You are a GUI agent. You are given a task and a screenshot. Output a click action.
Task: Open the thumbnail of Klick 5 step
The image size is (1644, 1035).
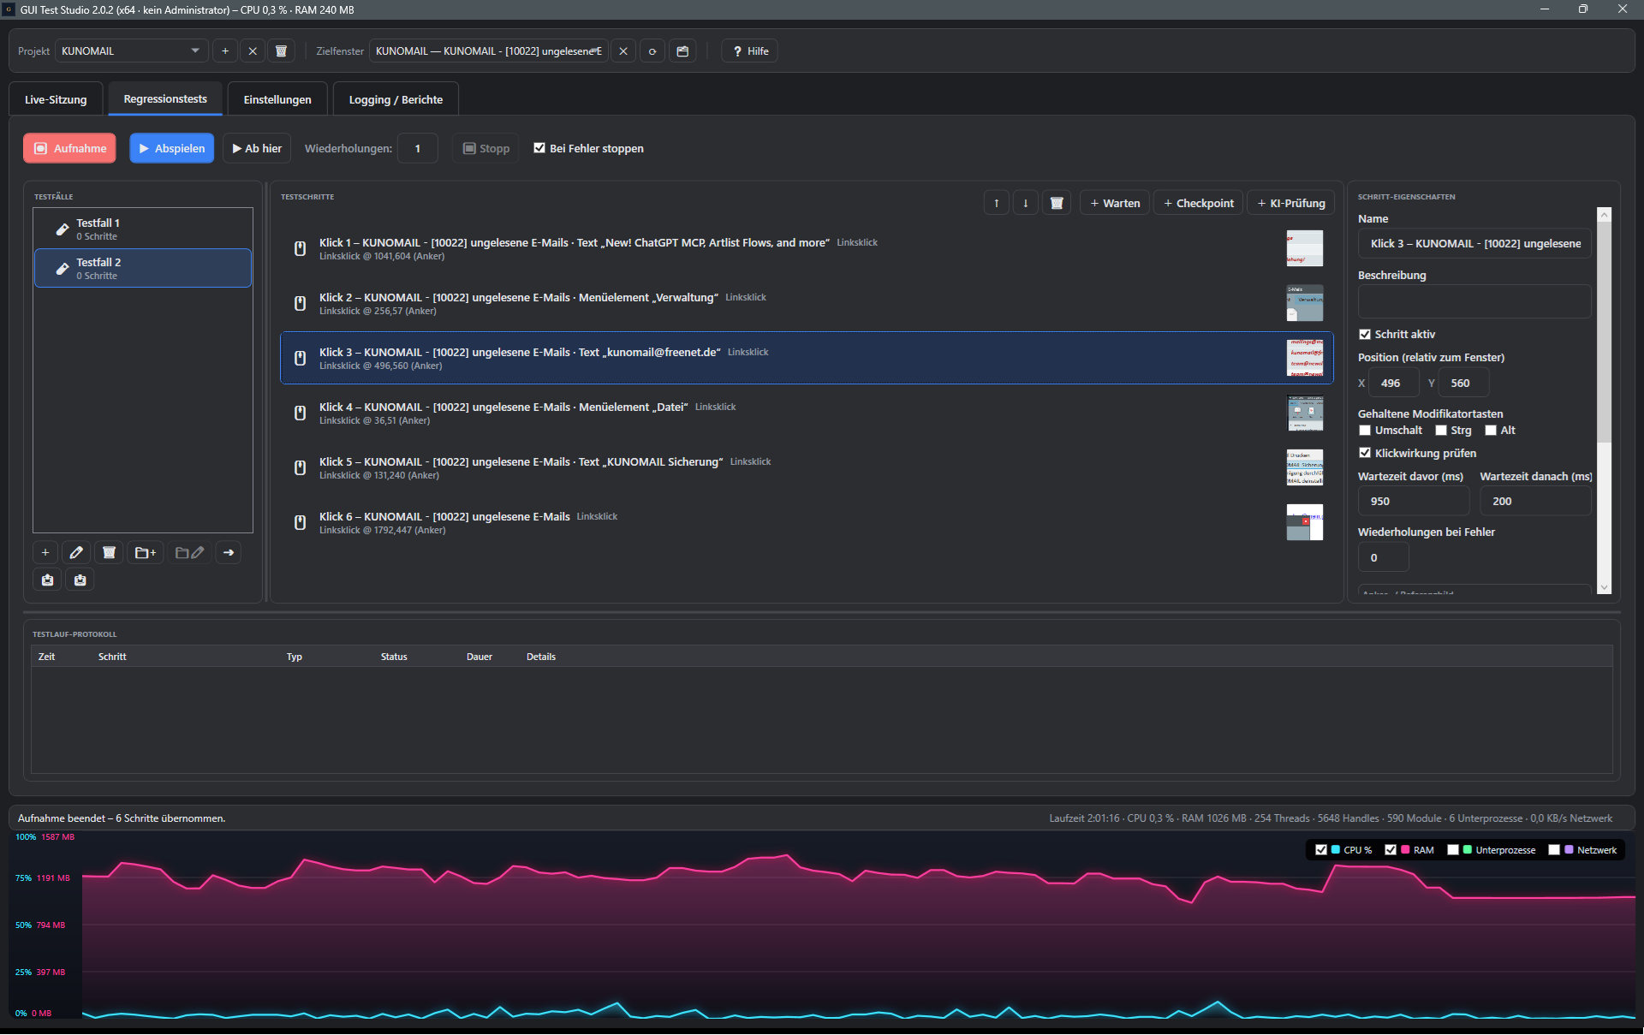[x=1305, y=468]
